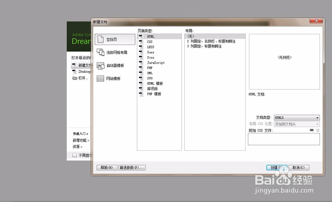This screenshot has height=202, width=332.
Task: Click the attach CSS file link icon
Action: pos(312,130)
